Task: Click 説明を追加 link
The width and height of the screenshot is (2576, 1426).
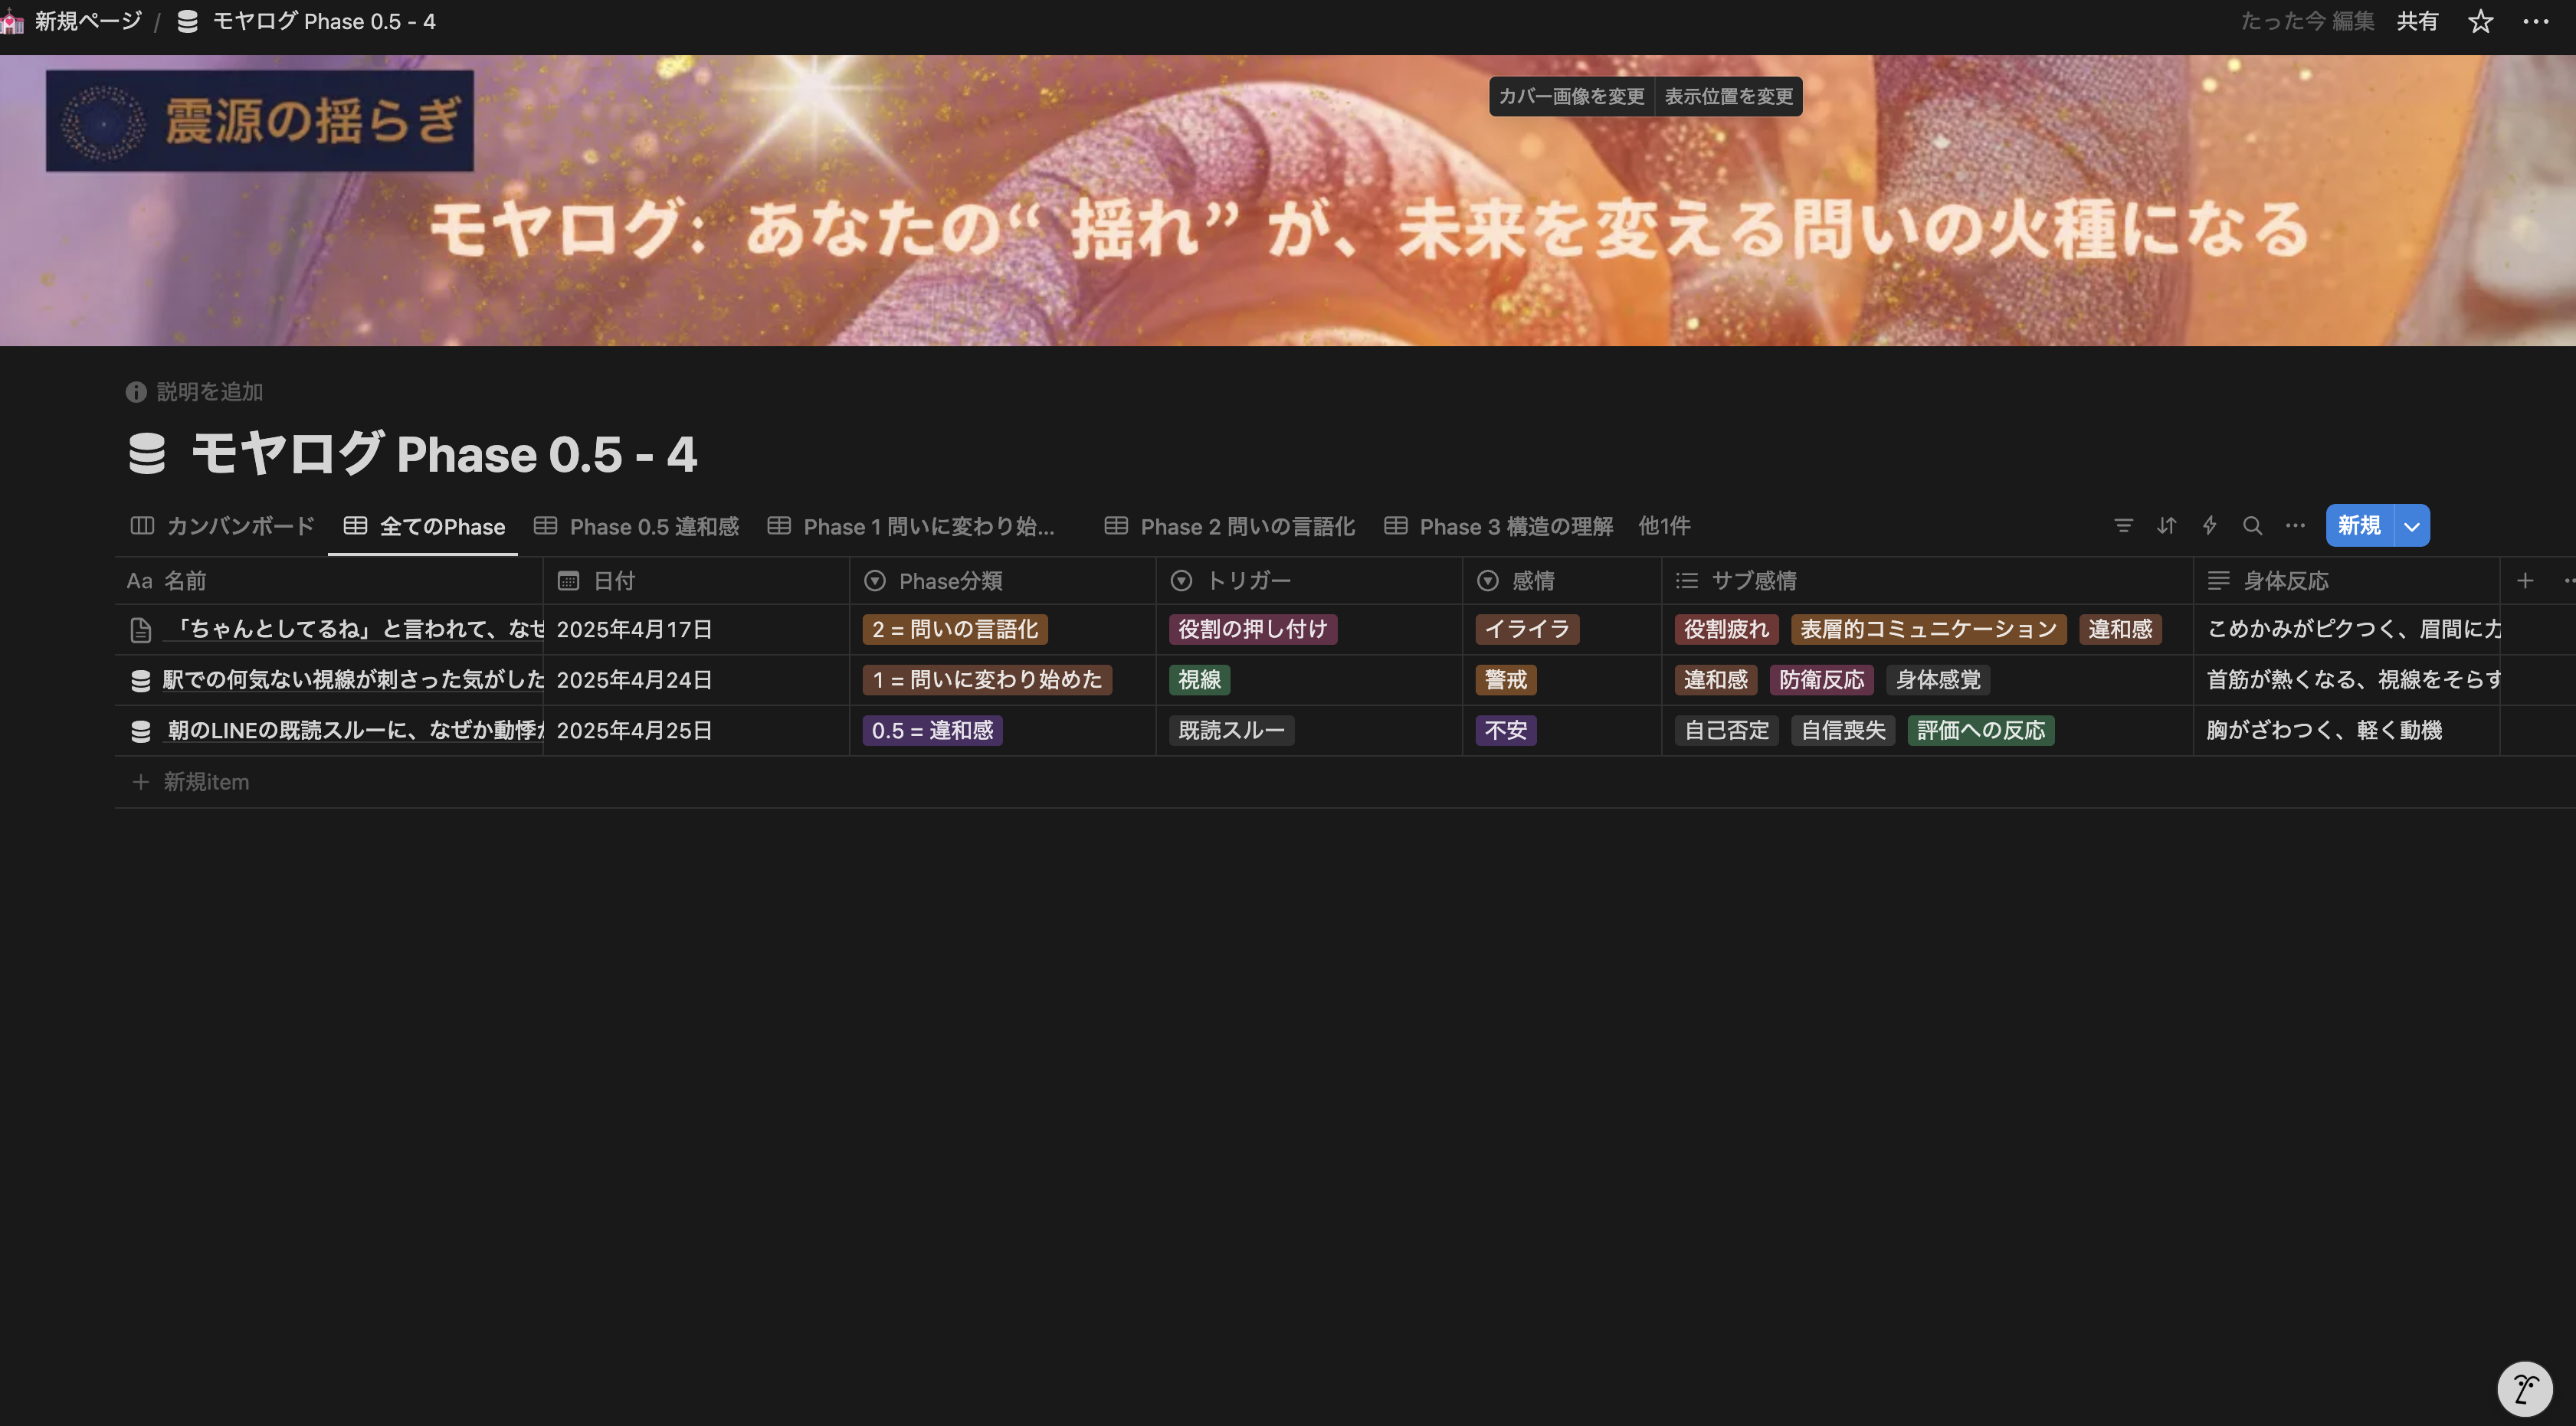Action: pyautogui.click(x=210, y=391)
